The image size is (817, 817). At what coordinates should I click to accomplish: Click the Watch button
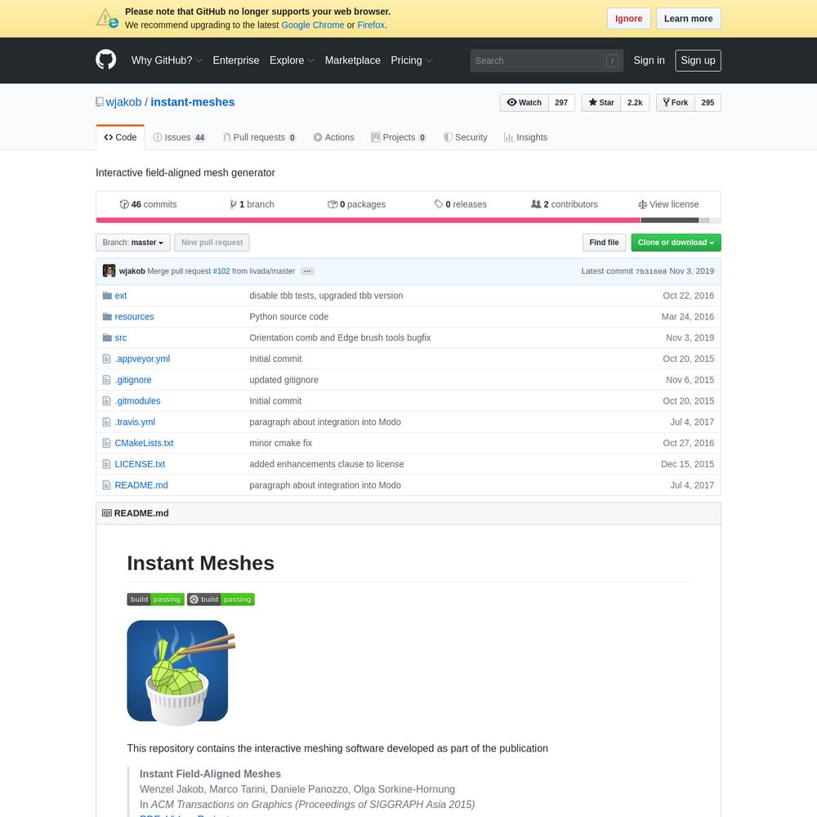click(x=525, y=103)
